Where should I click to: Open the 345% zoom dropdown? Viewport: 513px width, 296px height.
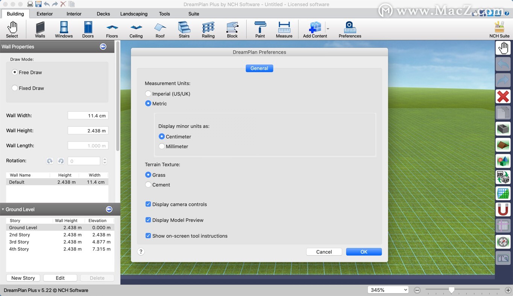(x=388, y=290)
